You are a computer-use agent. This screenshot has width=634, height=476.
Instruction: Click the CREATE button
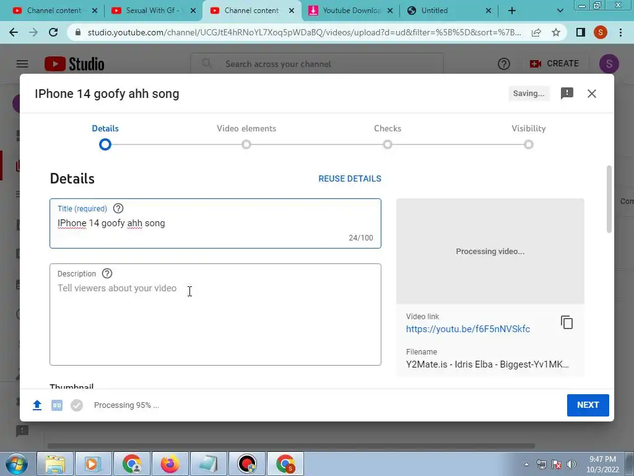tap(554, 64)
